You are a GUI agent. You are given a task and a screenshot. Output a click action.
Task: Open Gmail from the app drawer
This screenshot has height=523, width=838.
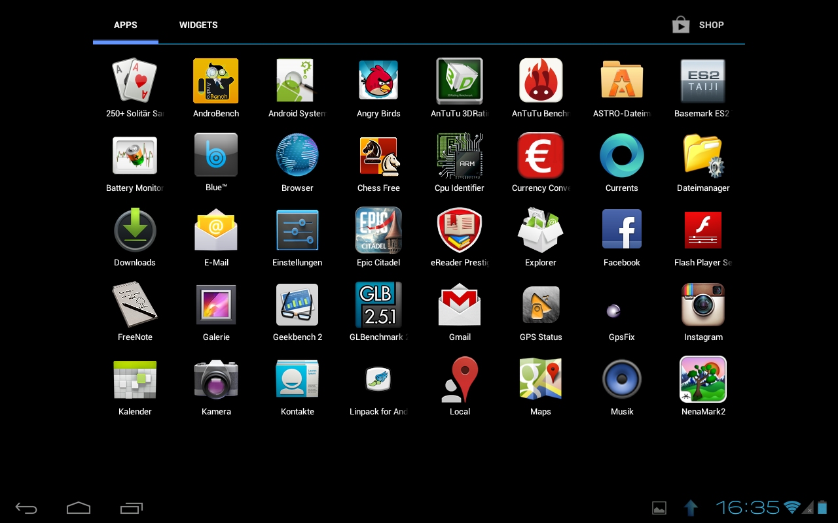click(460, 305)
